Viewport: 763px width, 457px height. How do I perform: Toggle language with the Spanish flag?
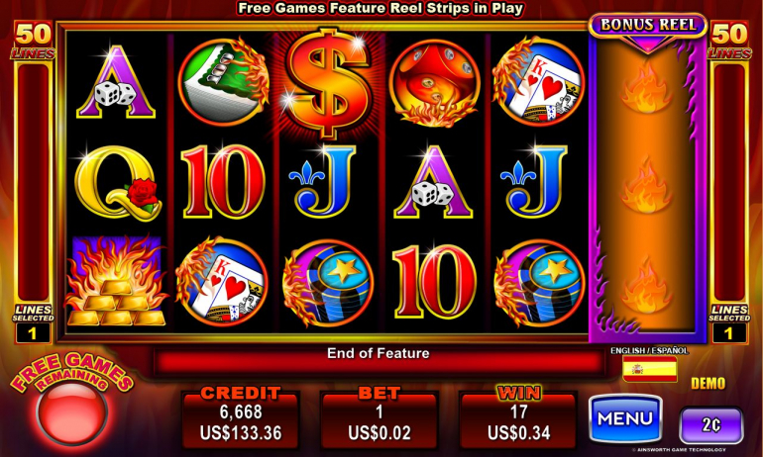[650, 369]
